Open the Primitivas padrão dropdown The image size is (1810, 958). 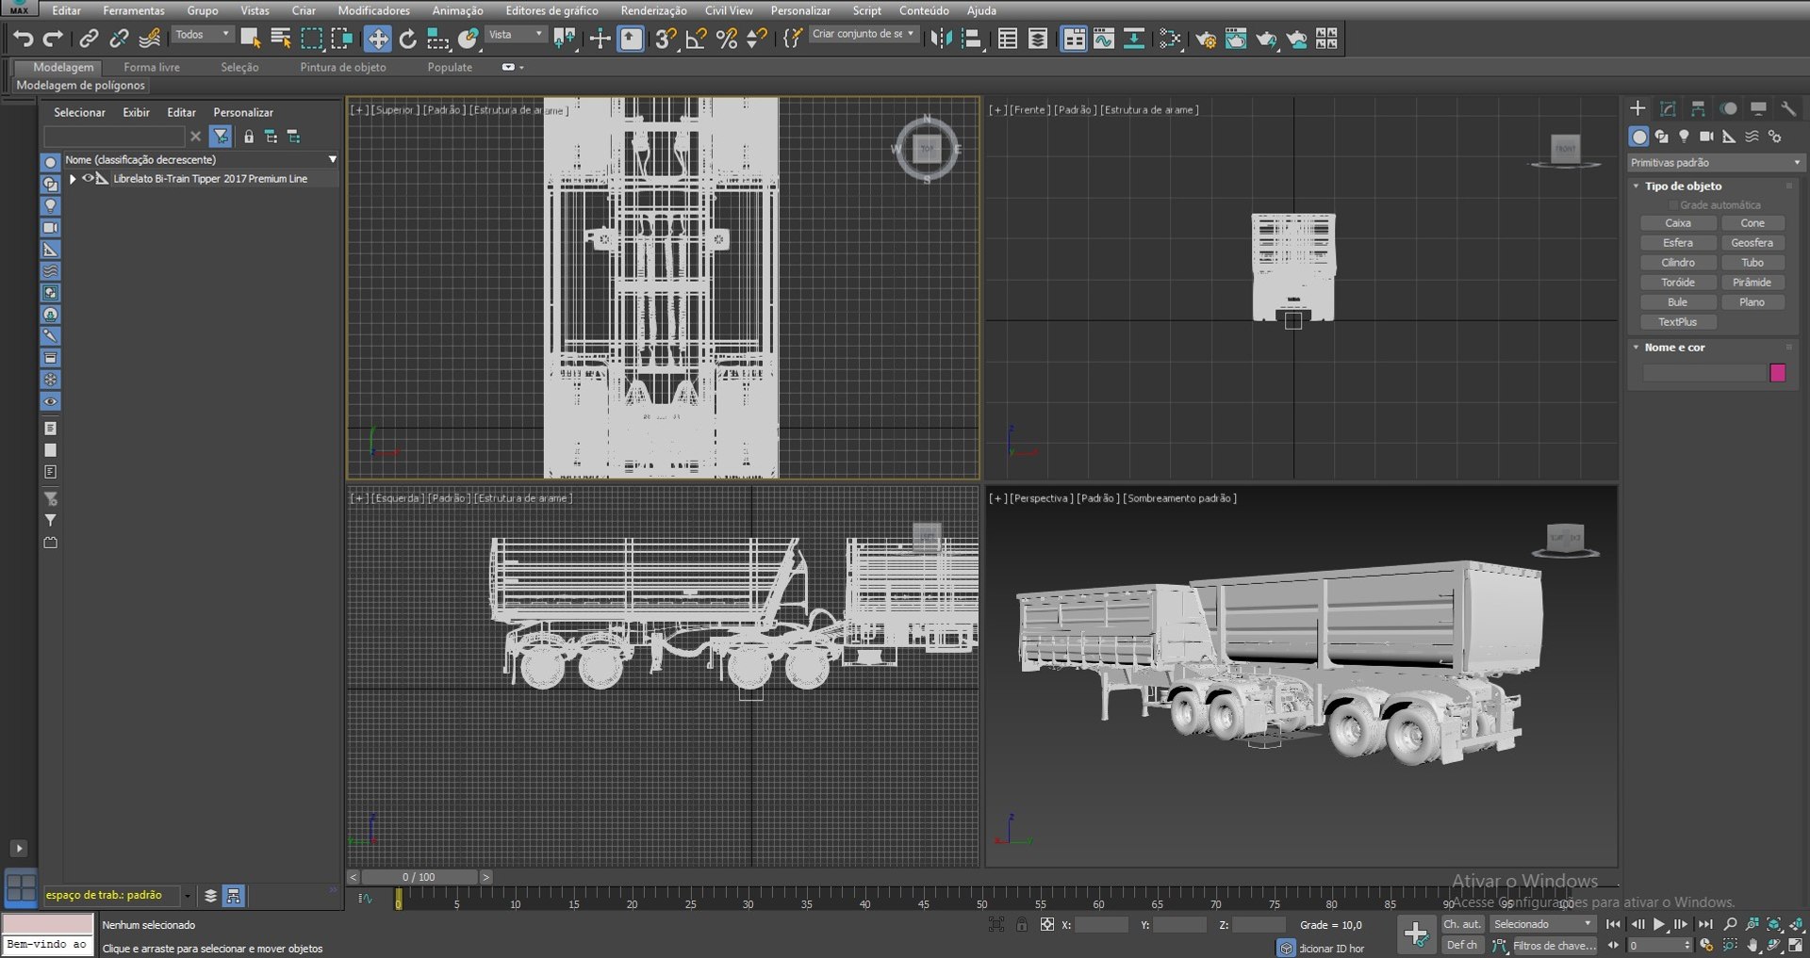click(1715, 163)
